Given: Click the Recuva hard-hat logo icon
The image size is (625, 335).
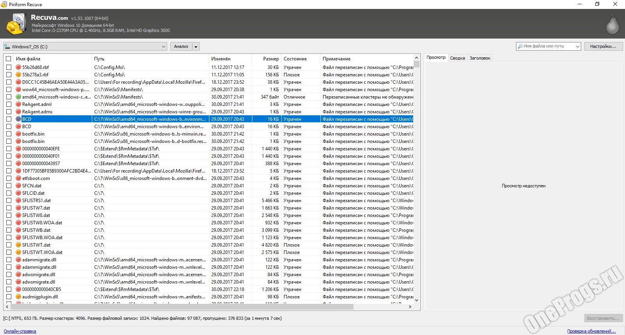Looking at the screenshot, I should click(x=16, y=24).
